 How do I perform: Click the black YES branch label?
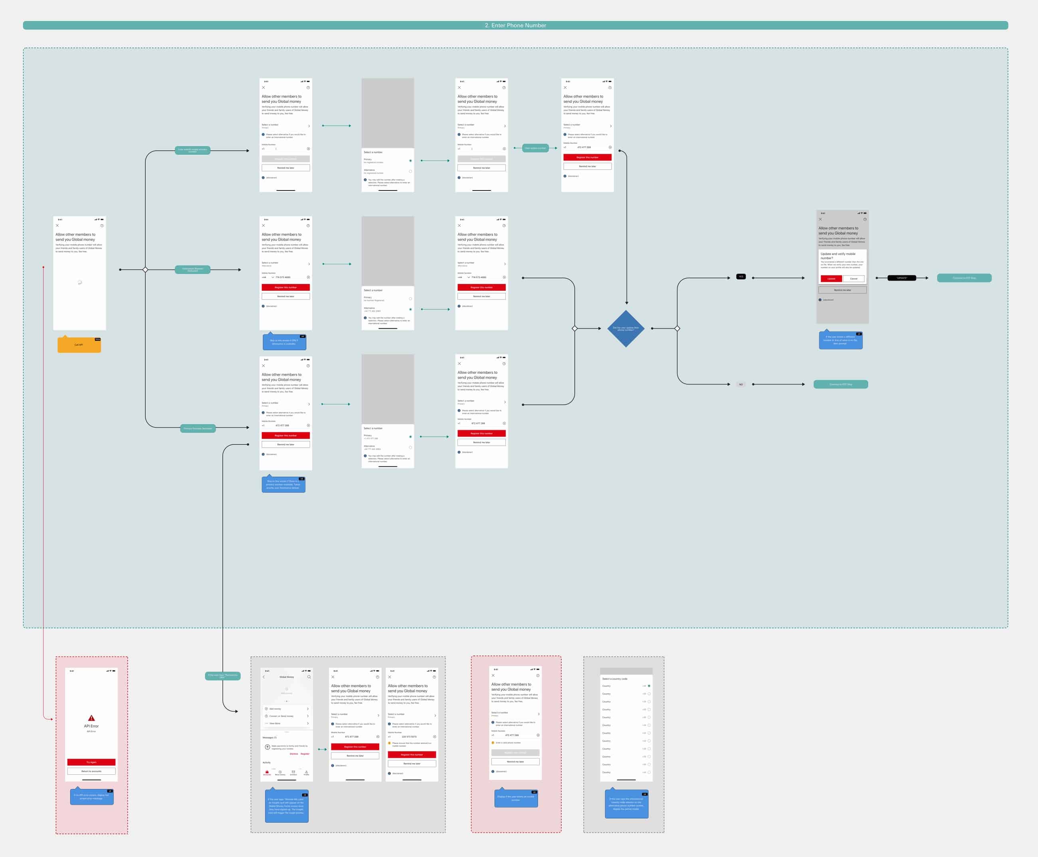pos(741,276)
